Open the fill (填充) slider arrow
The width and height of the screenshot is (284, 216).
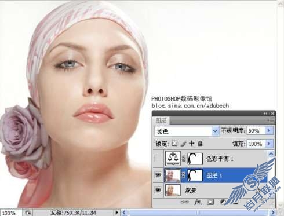tap(269, 144)
